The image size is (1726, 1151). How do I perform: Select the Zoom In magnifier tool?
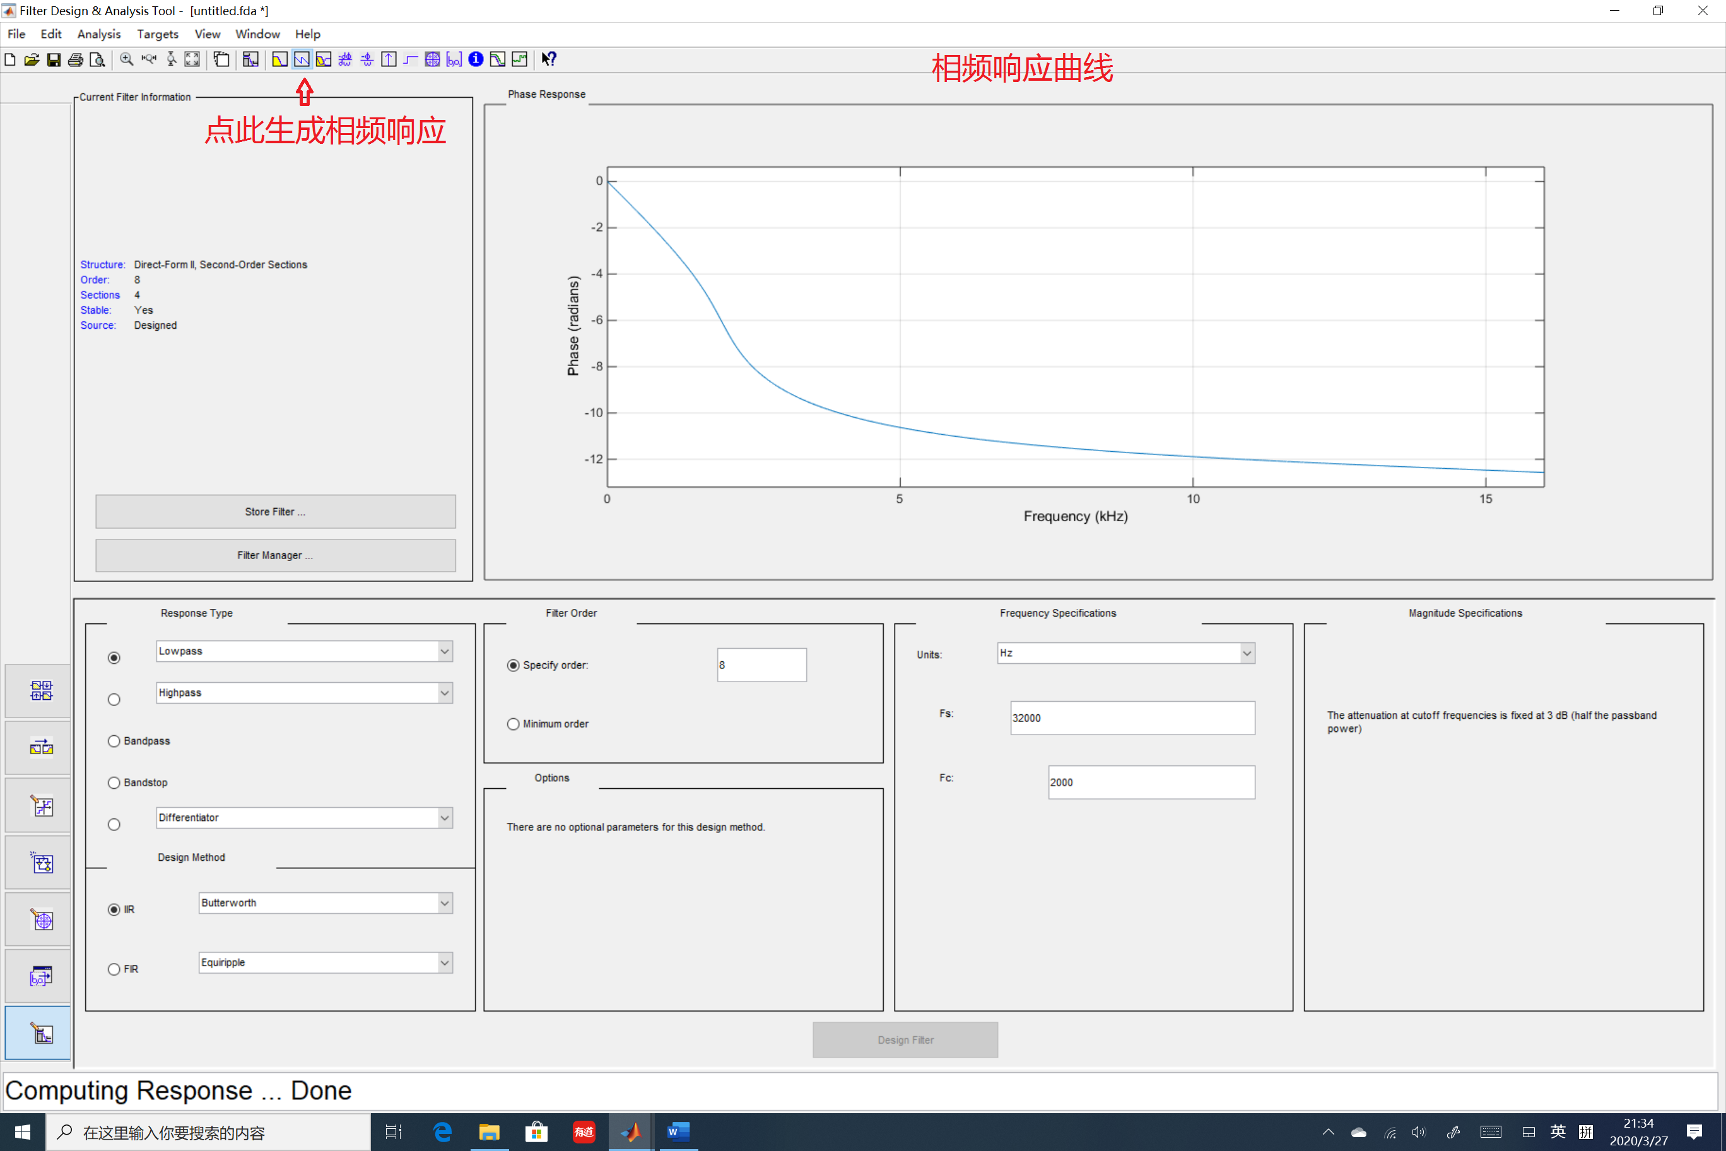pyautogui.click(x=126, y=59)
